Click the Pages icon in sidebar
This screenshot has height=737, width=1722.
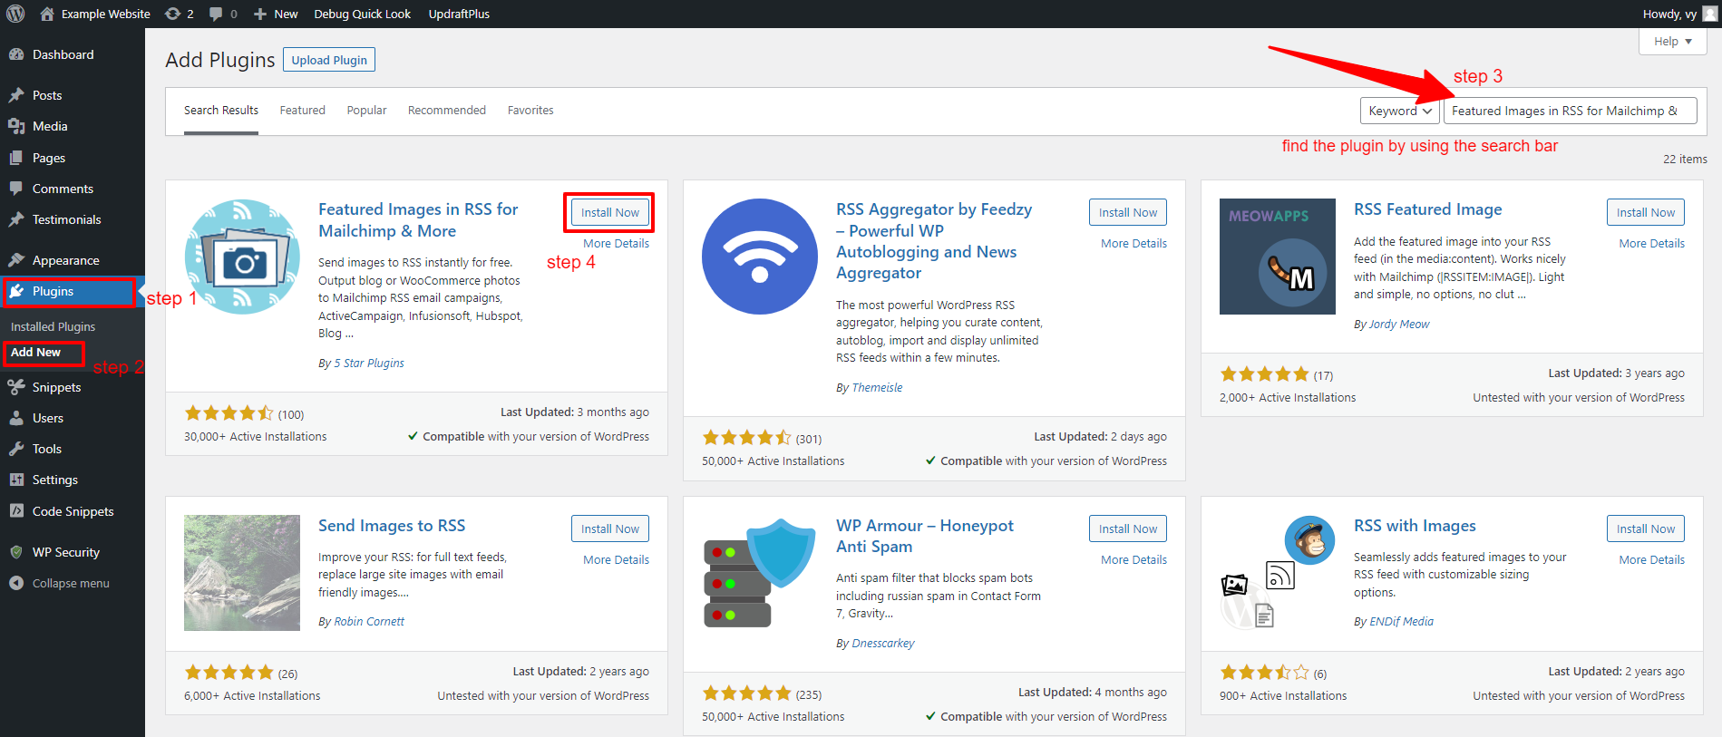click(x=16, y=158)
